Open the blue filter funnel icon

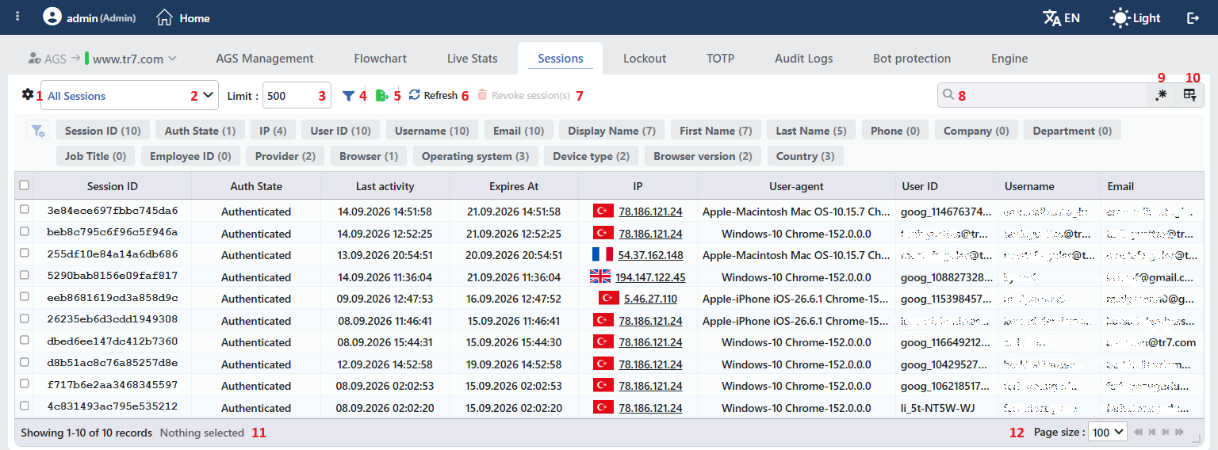pos(348,96)
